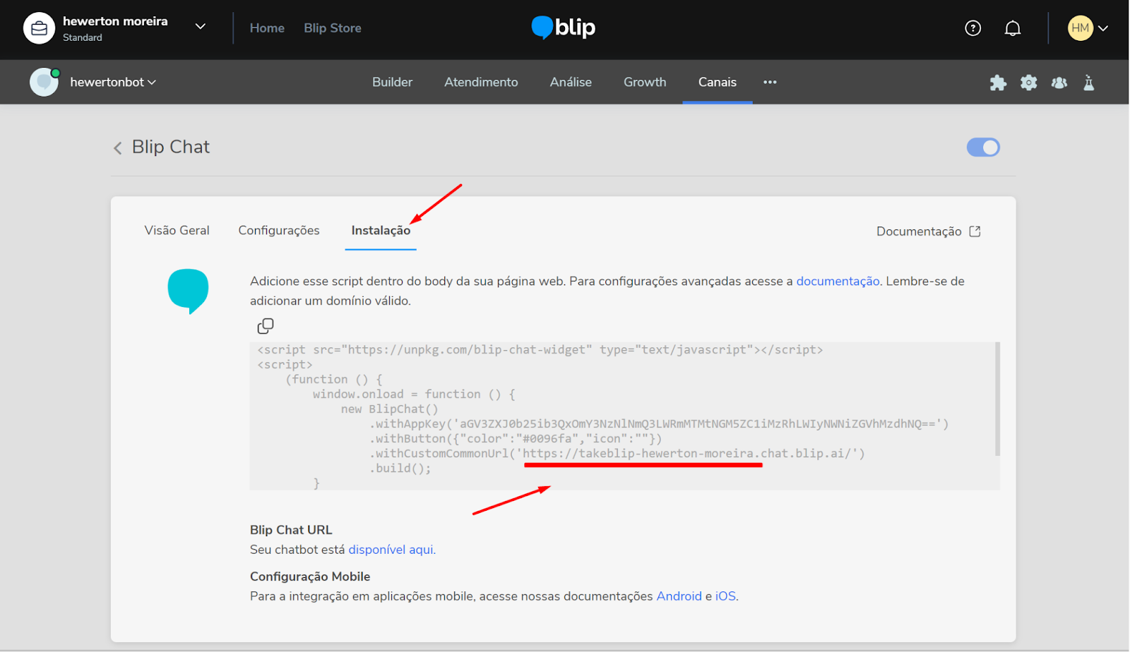This screenshot has height=652, width=1130.
Task: Click the code block scrollbar
Action: click(x=997, y=399)
